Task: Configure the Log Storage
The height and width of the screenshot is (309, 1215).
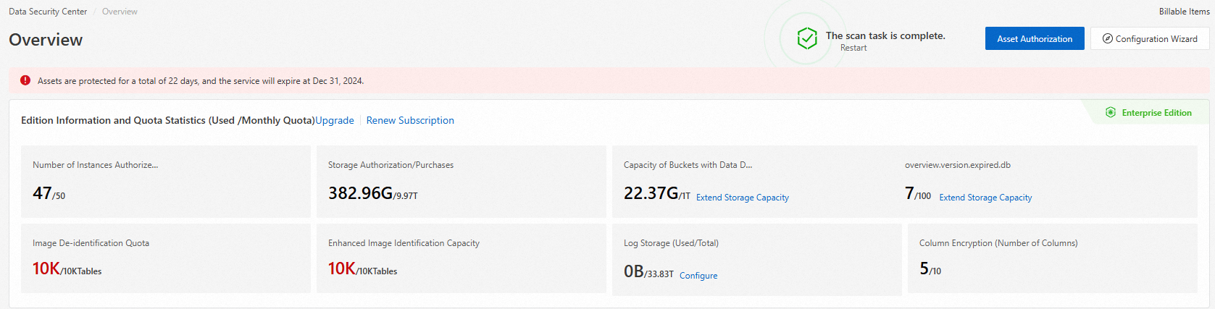Action: click(x=698, y=276)
